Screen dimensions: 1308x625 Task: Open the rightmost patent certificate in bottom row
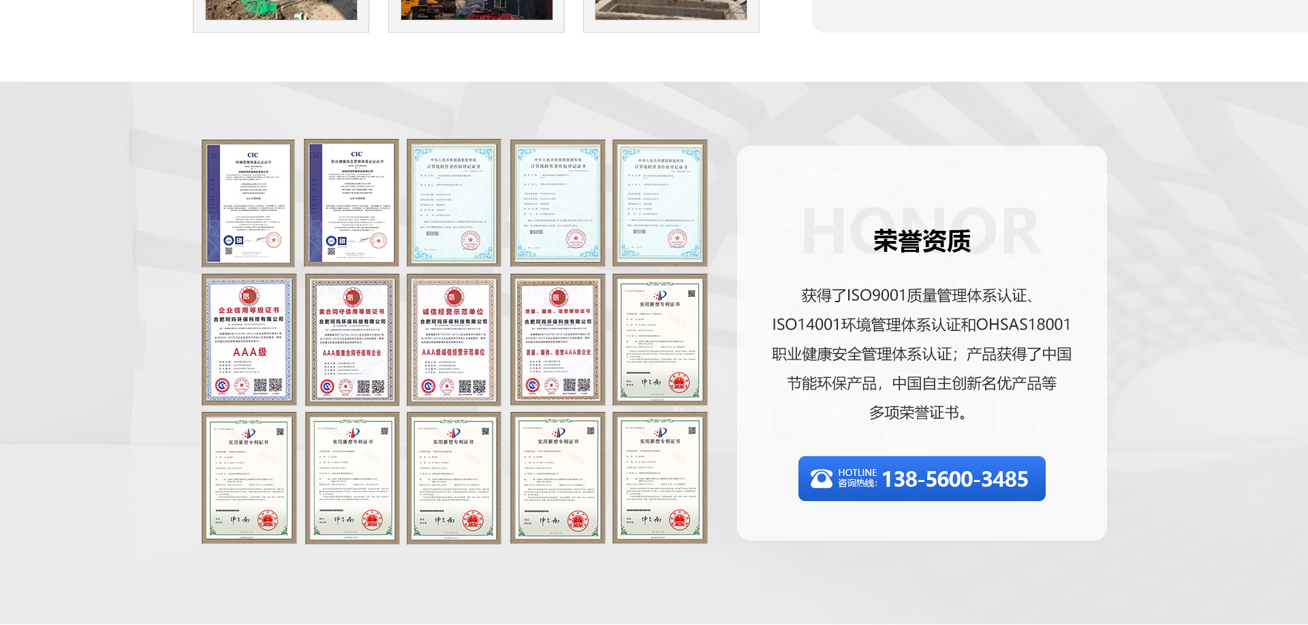coord(659,477)
